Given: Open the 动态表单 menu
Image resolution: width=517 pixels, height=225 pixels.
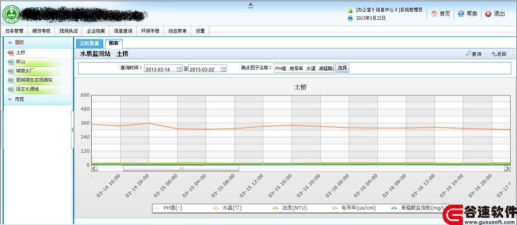Looking at the screenshot, I should click(177, 31).
